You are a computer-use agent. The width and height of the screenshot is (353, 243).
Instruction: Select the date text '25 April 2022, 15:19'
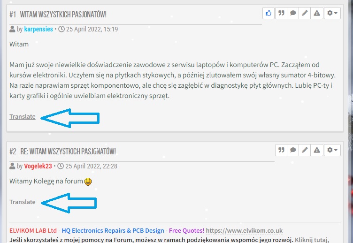pos(92,29)
